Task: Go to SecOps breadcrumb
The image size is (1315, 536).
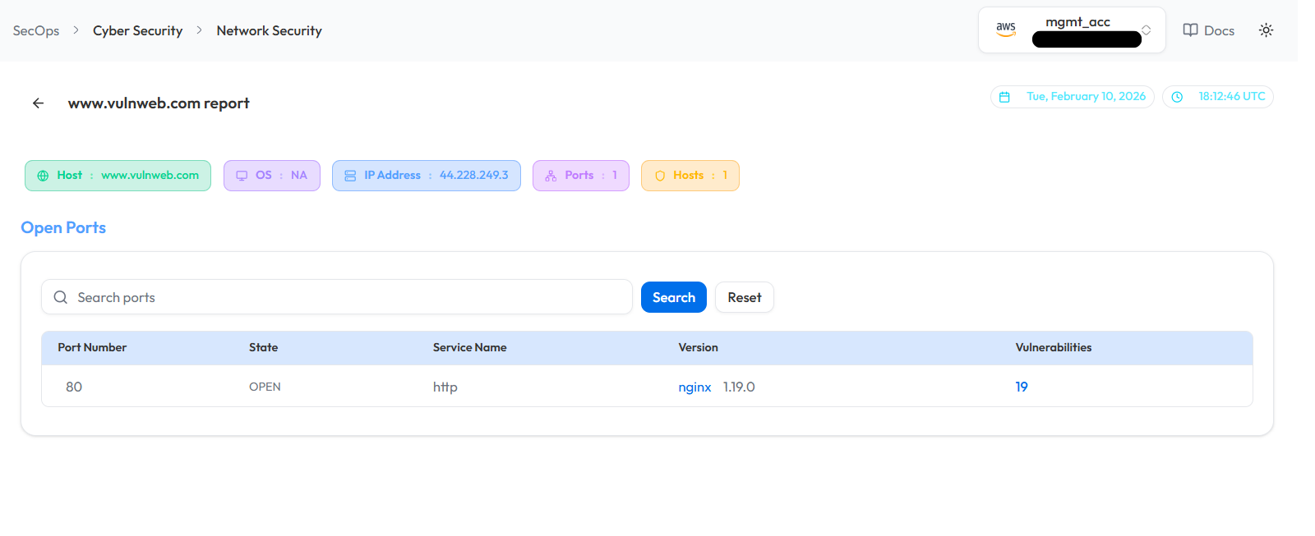Action: point(36,30)
